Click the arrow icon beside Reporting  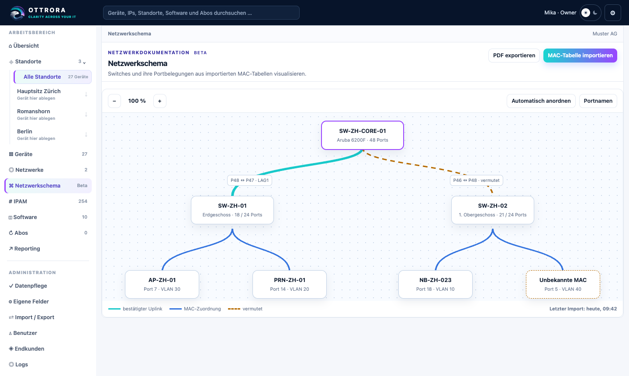(11, 249)
